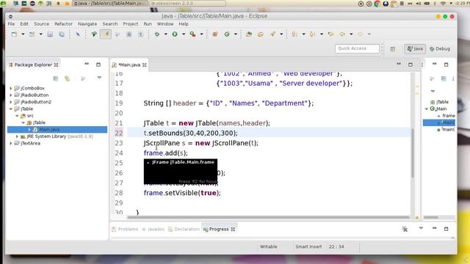Viewport: 470px width, 264px height.
Task: Switch to the Problems tab
Action: click(125, 230)
